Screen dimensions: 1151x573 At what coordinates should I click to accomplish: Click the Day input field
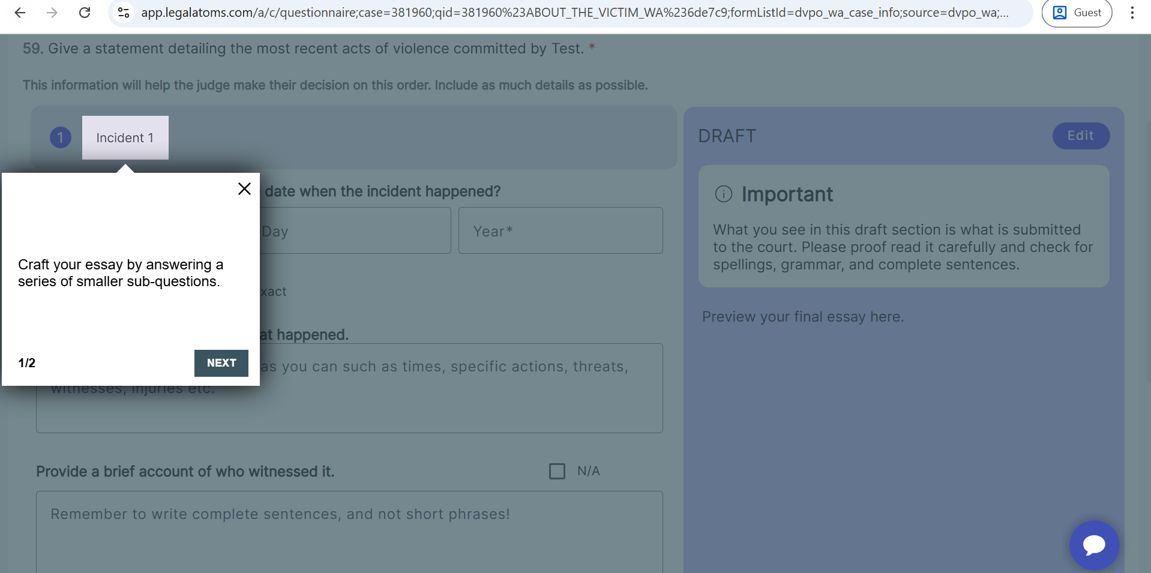[x=354, y=231]
